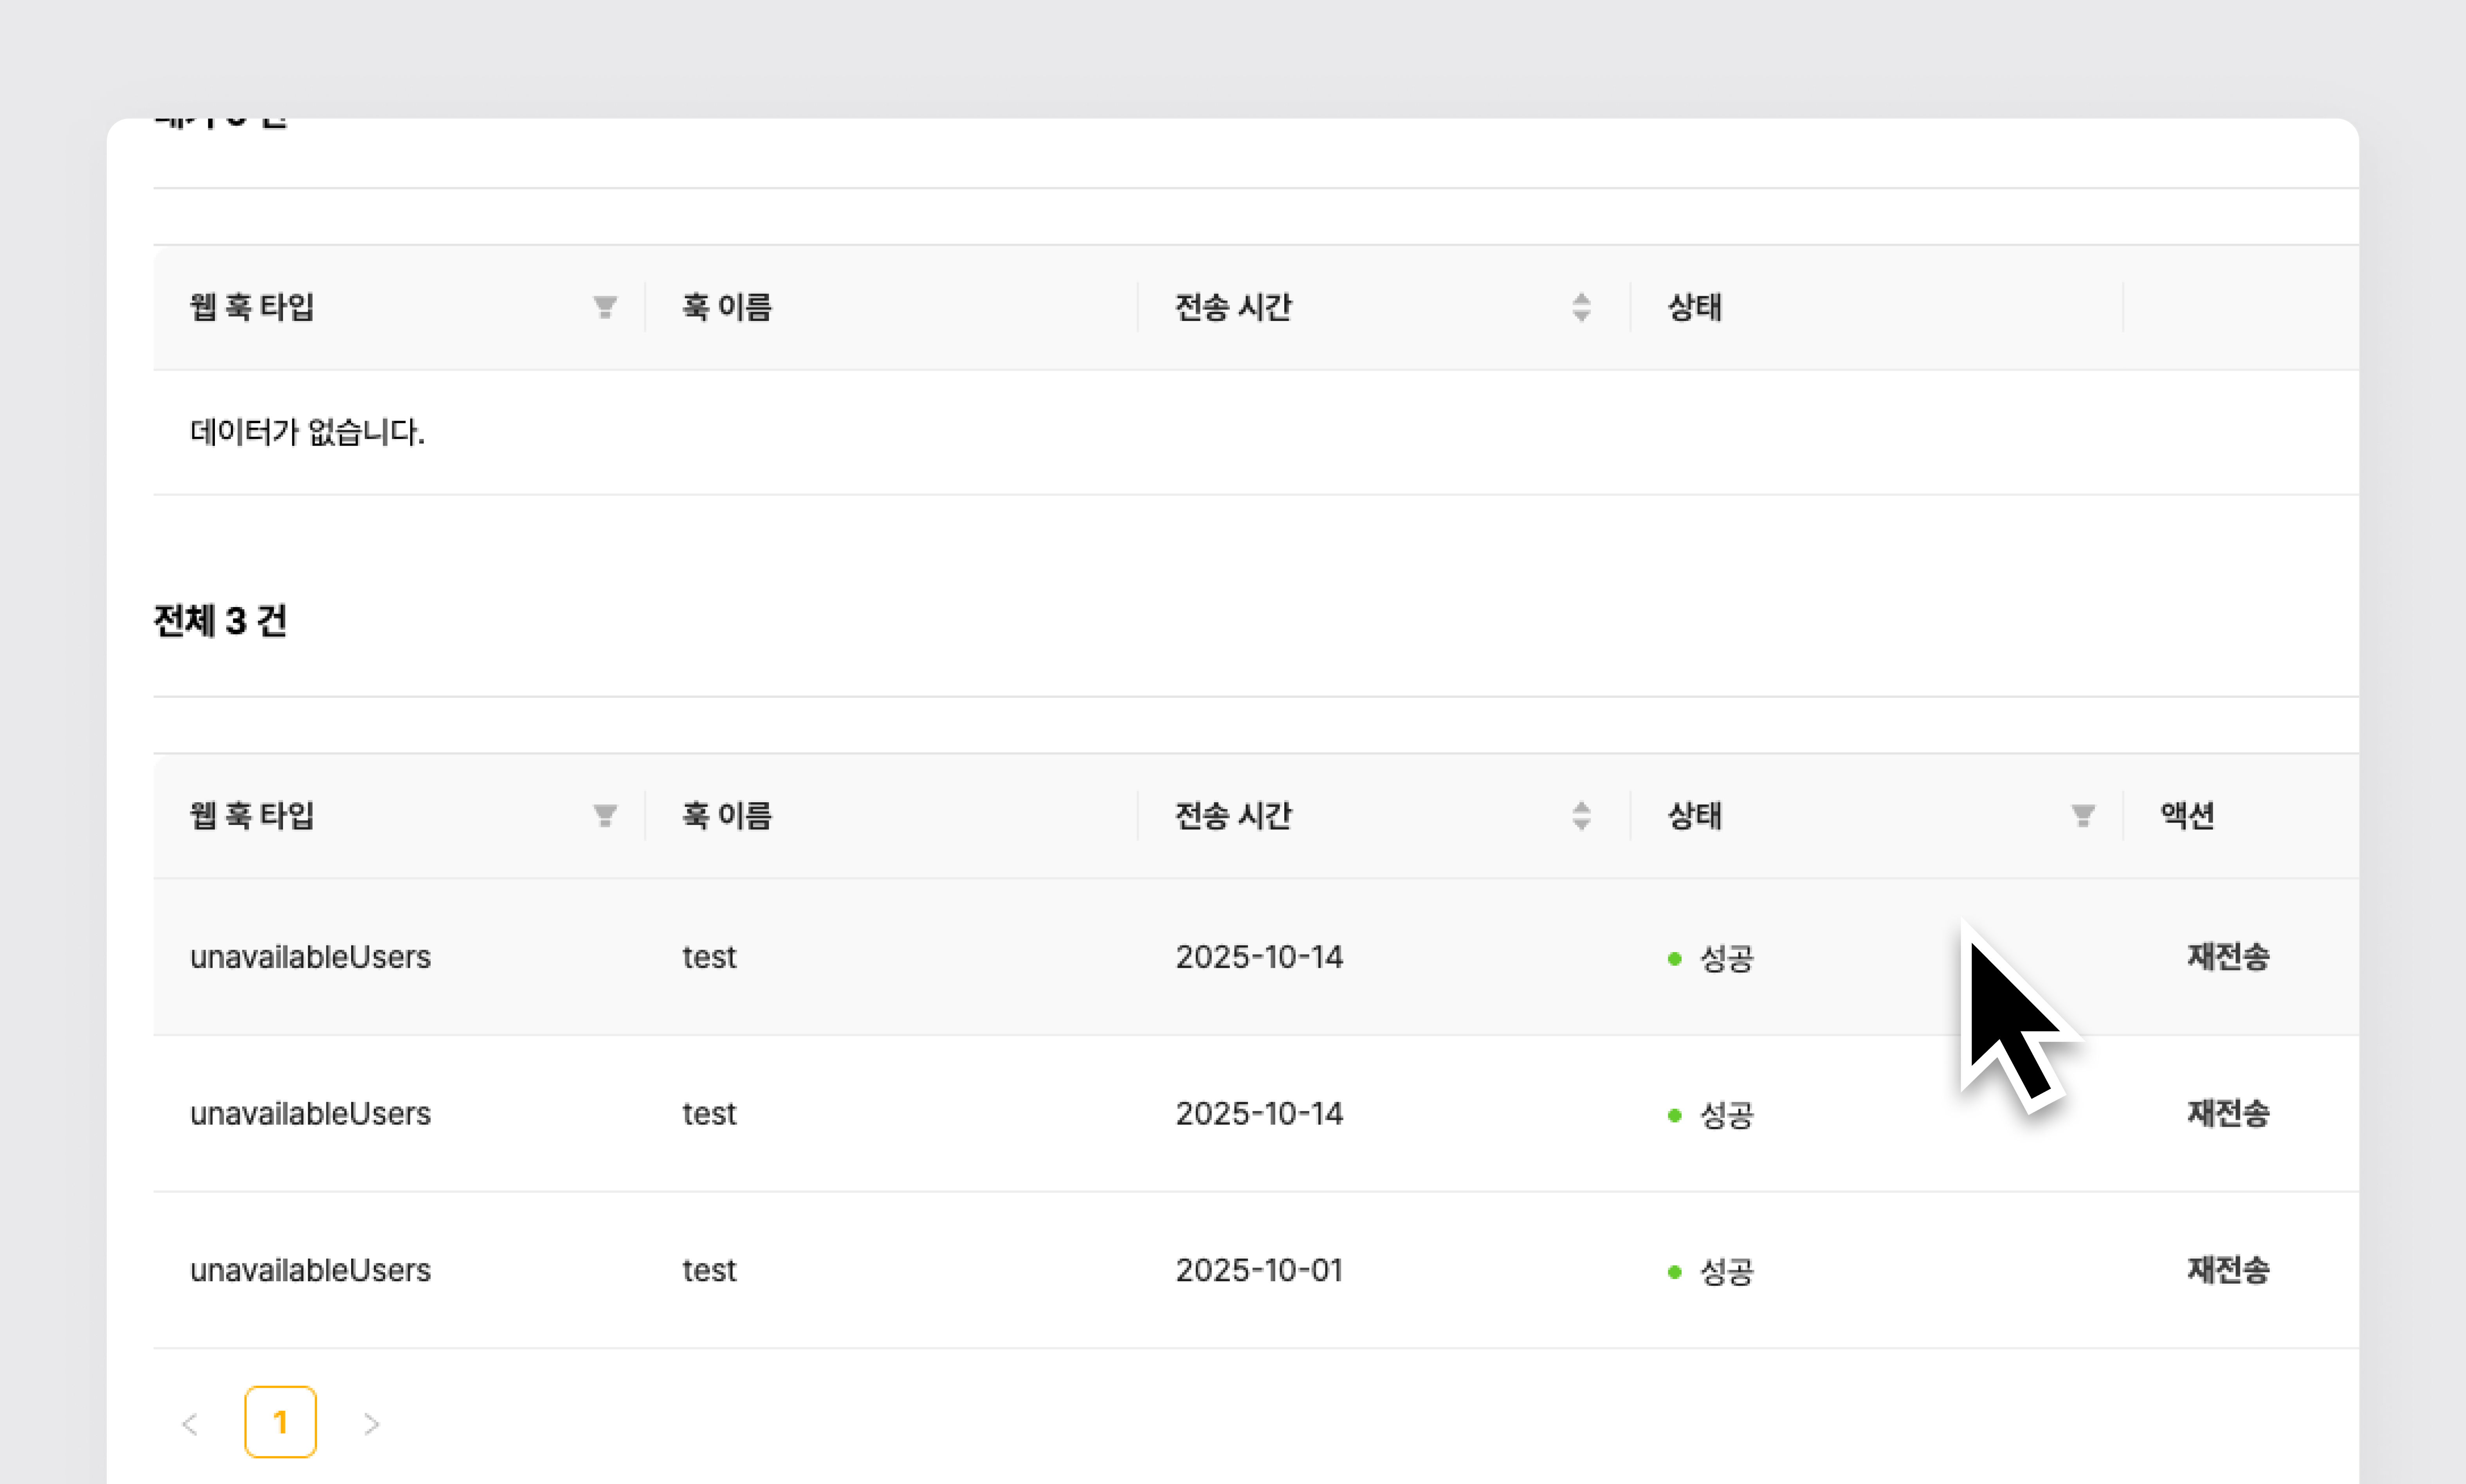Open 상태 filter in lower table

pos(2082,816)
